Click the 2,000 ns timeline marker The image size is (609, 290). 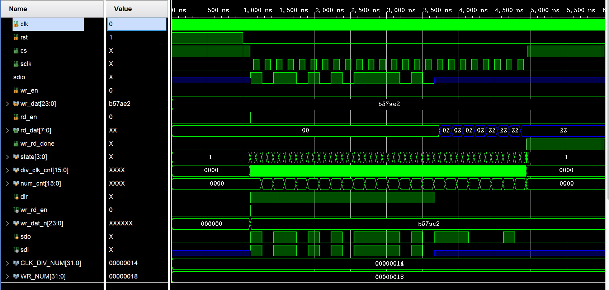pos(329,10)
